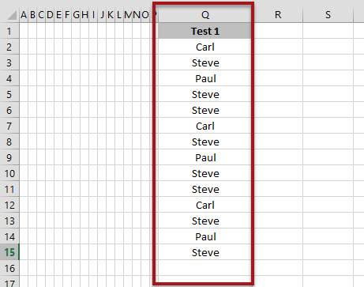Click the Paul cell in row 14

click(205, 236)
